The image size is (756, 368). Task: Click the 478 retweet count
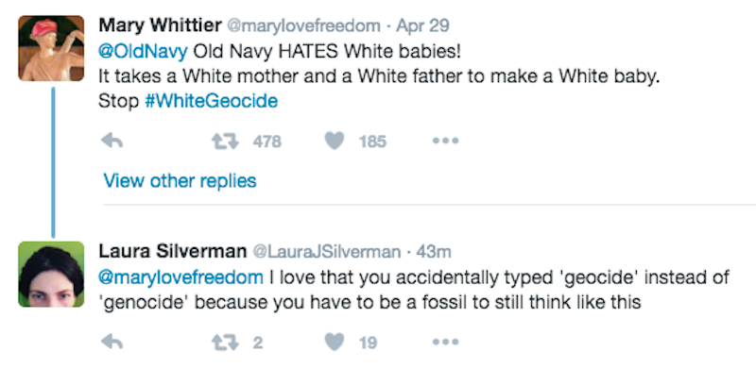(x=266, y=142)
